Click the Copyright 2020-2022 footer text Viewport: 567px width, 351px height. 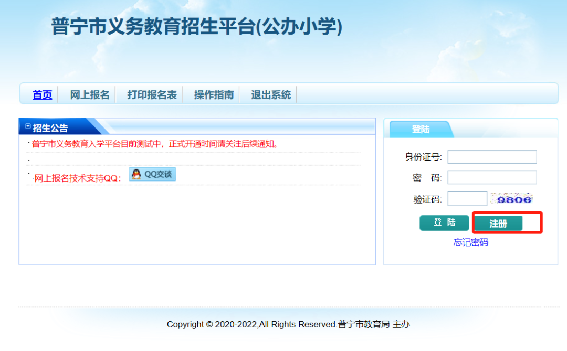pos(288,324)
